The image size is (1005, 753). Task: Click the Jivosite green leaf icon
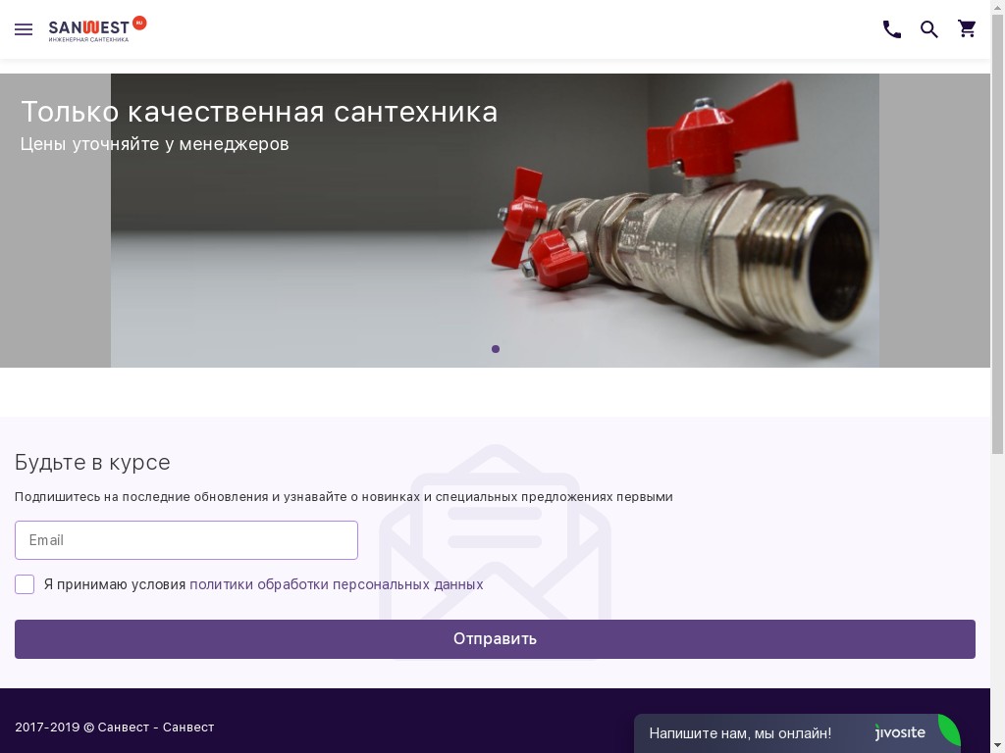pyautogui.click(x=950, y=730)
